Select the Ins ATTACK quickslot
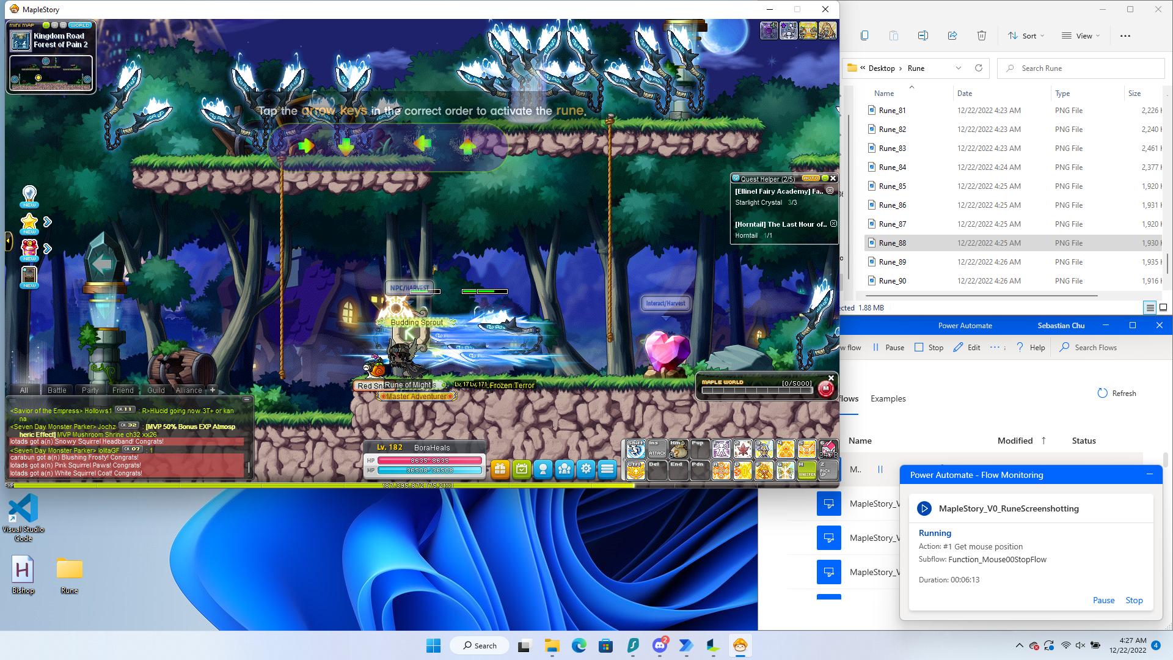This screenshot has height=660, width=1173. point(657,449)
